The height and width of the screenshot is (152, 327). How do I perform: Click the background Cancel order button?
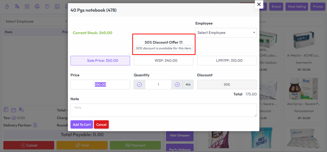point(29,145)
